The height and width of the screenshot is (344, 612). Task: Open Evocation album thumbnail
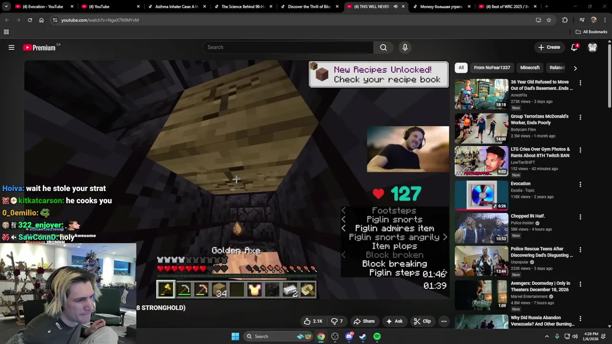pos(481,196)
